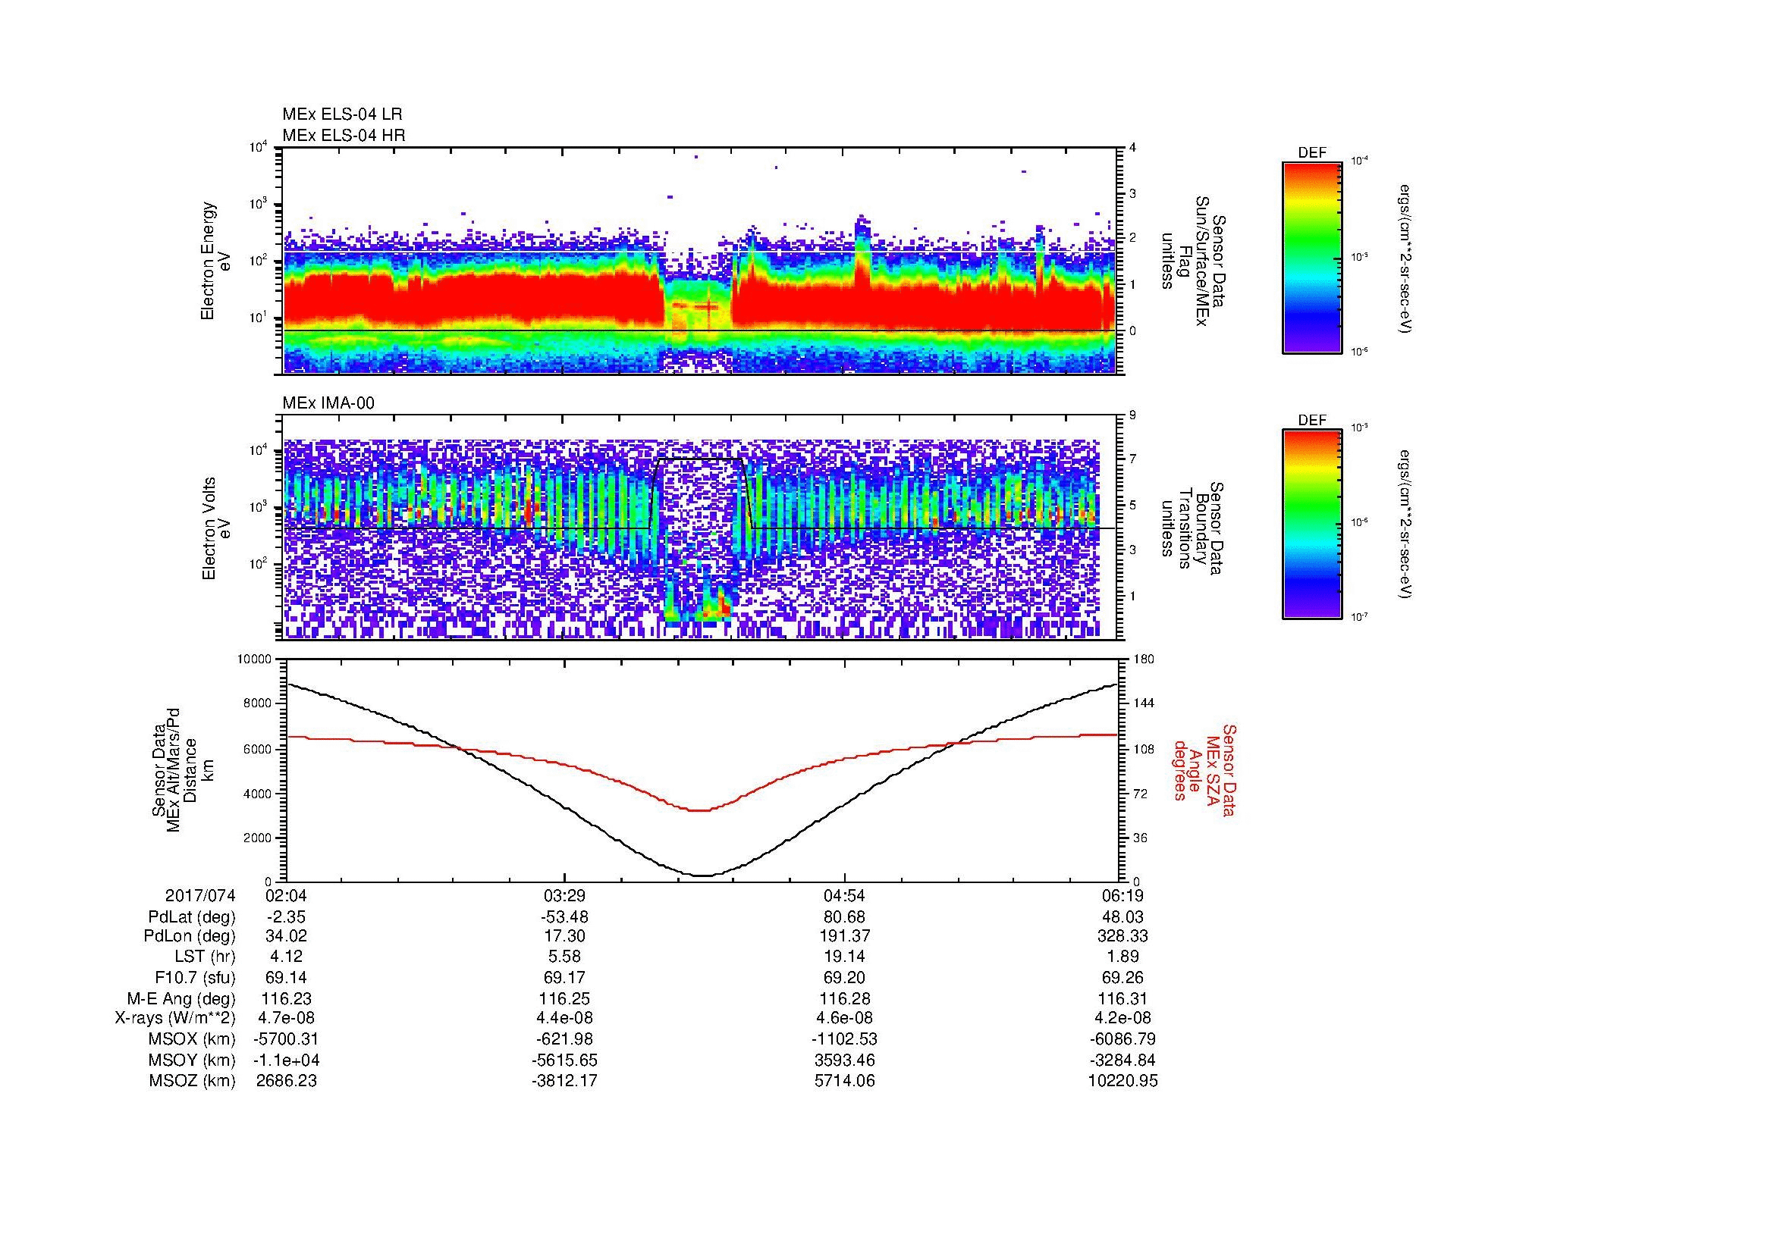The height and width of the screenshot is (1253, 1774).
Task: Click the MSOX value -5700.31
Action: tap(287, 1039)
